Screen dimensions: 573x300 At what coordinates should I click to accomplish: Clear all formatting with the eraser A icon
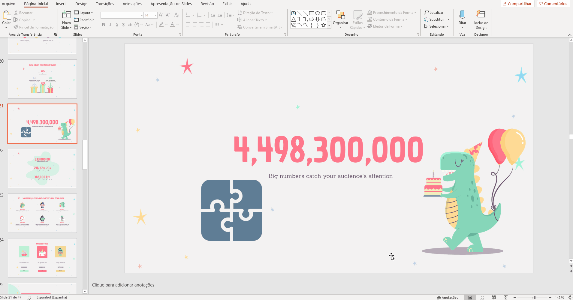pyautogui.click(x=177, y=15)
